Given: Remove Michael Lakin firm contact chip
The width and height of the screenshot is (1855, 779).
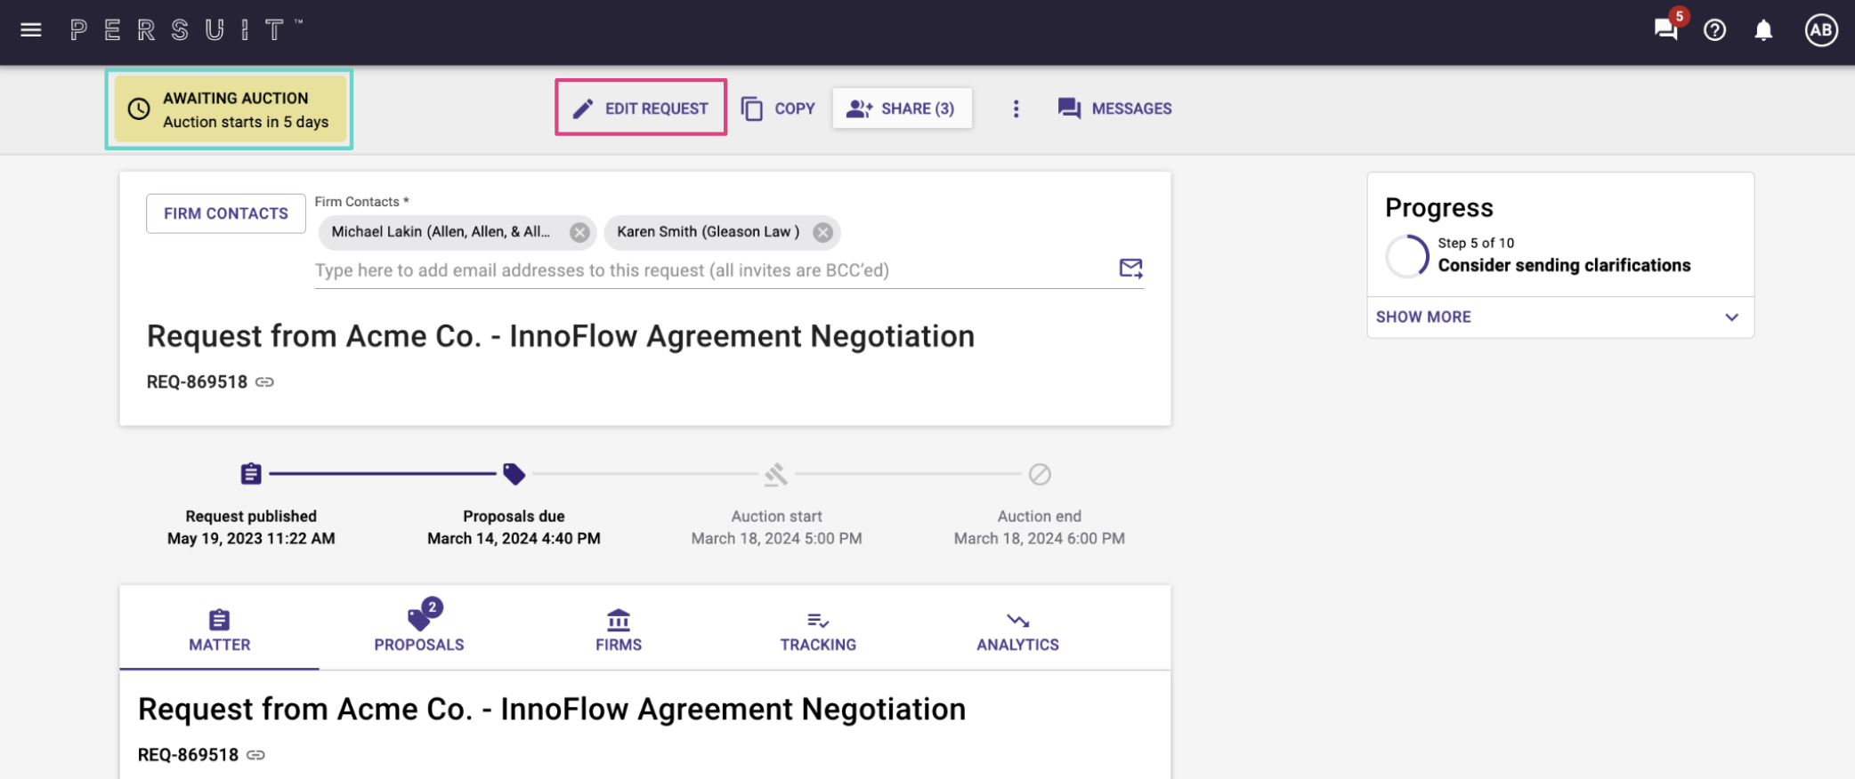Looking at the screenshot, I should [579, 232].
